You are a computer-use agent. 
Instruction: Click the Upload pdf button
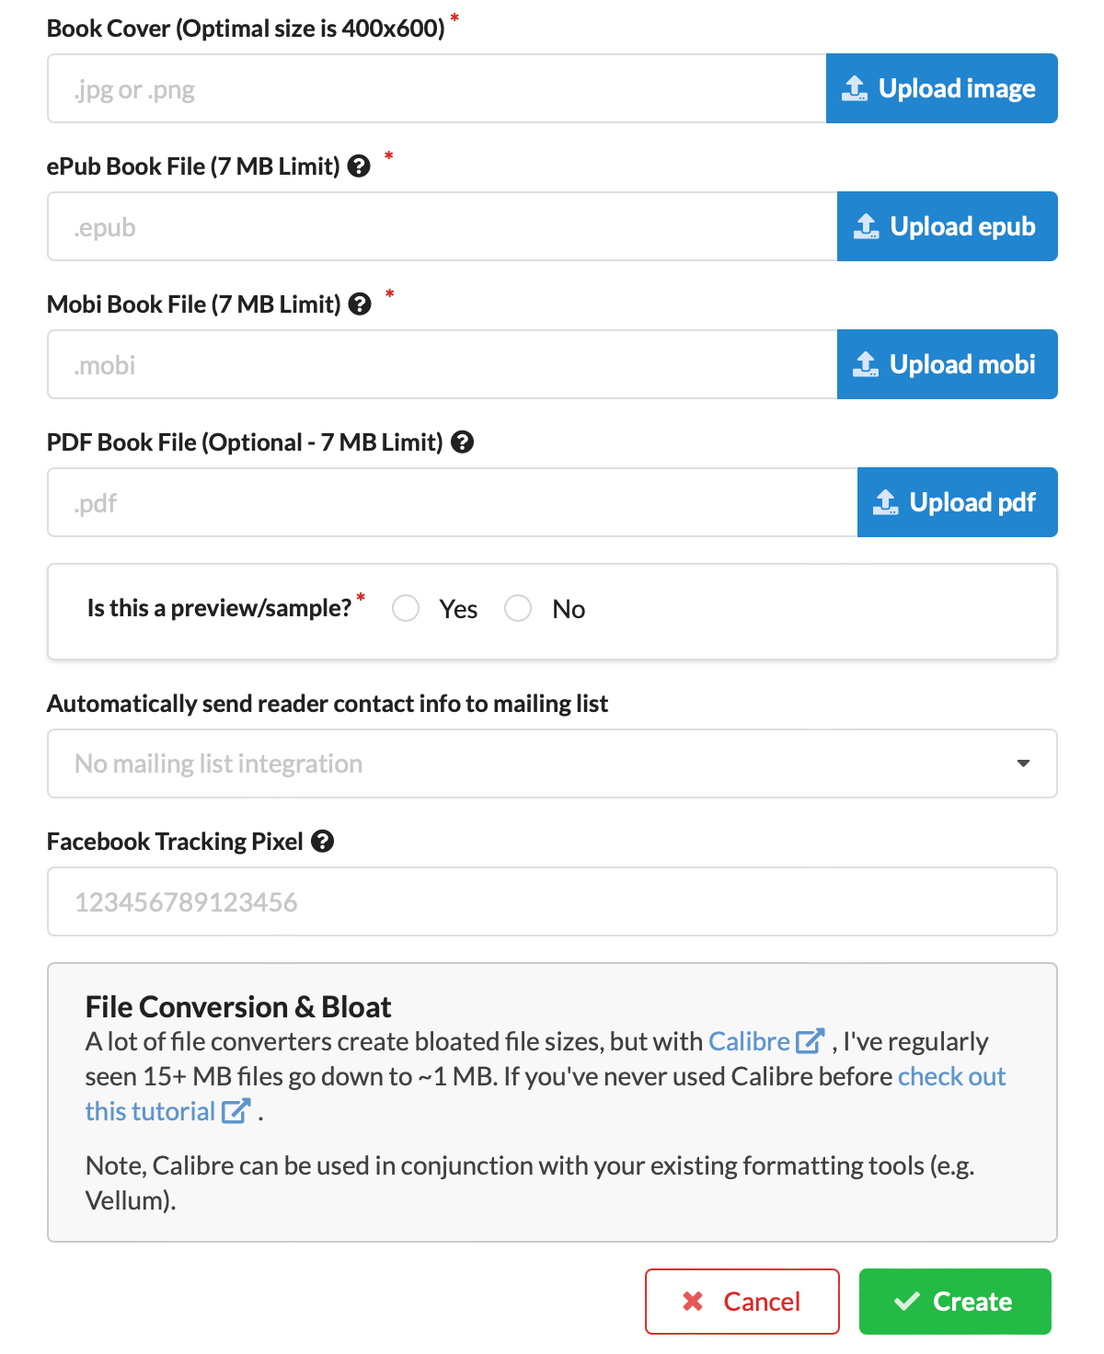tap(957, 502)
